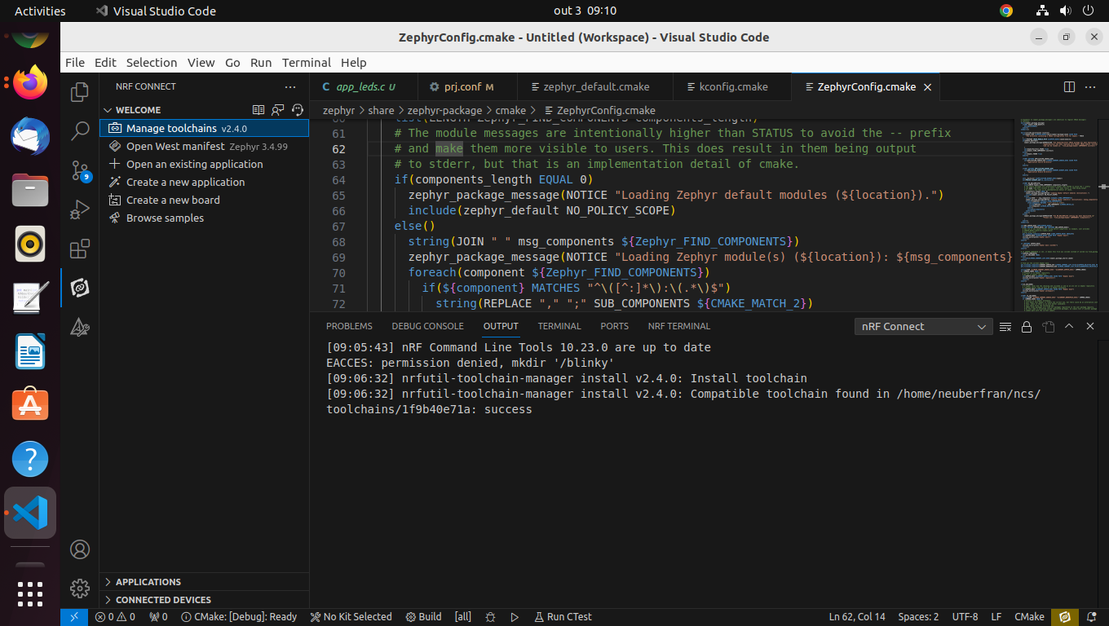Click the Build button in status bar
Image resolution: width=1109 pixels, height=626 pixels.
tap(424, 617)
